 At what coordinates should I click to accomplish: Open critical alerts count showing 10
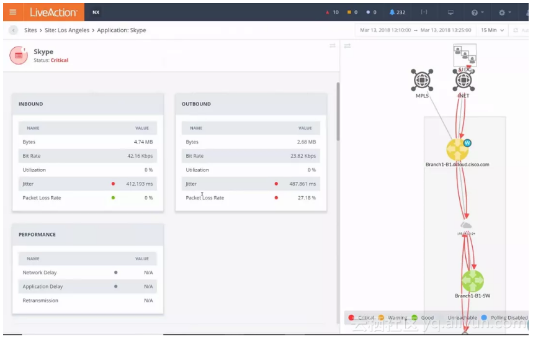[x=332, y=12]
